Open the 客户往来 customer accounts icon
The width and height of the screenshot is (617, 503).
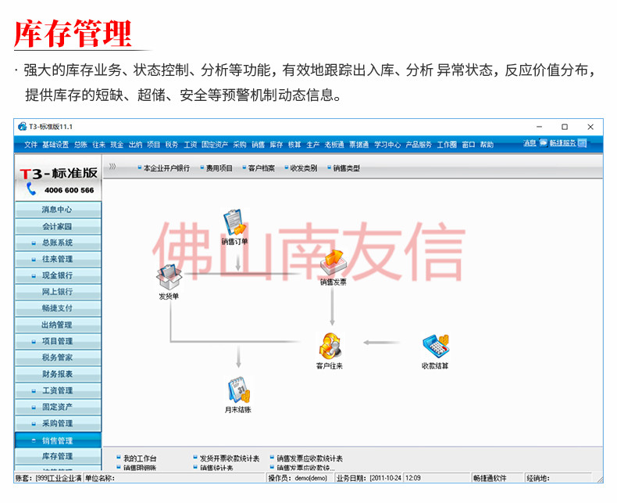tap(330, 346)
